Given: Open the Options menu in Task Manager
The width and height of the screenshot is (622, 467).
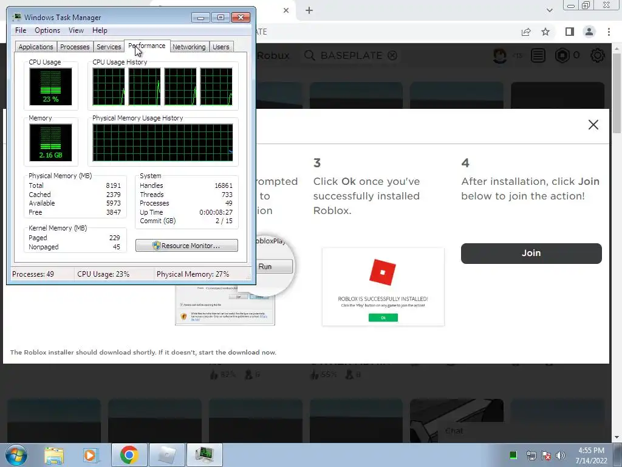Looking at the screenshot, I should pos(47,30).
